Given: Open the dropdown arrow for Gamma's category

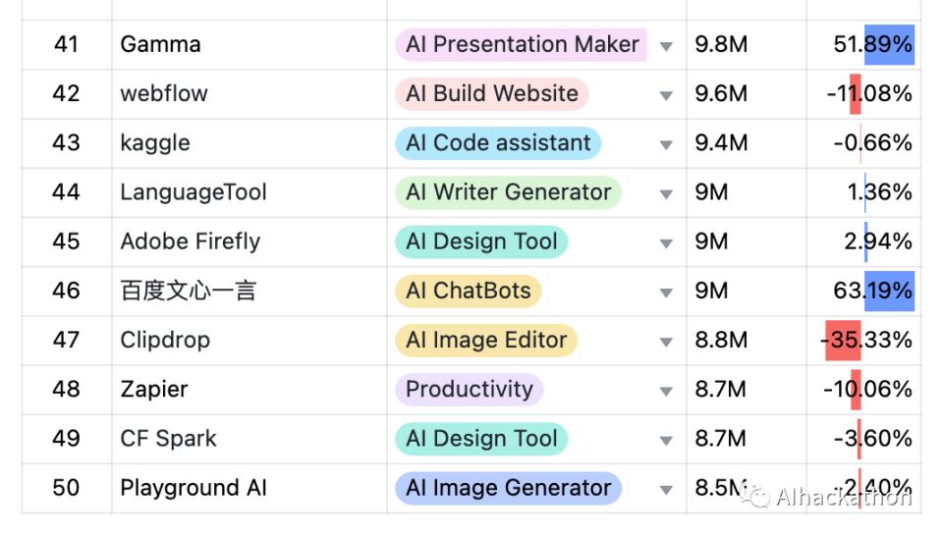Looking at the screenshot, I should (666, 46).
